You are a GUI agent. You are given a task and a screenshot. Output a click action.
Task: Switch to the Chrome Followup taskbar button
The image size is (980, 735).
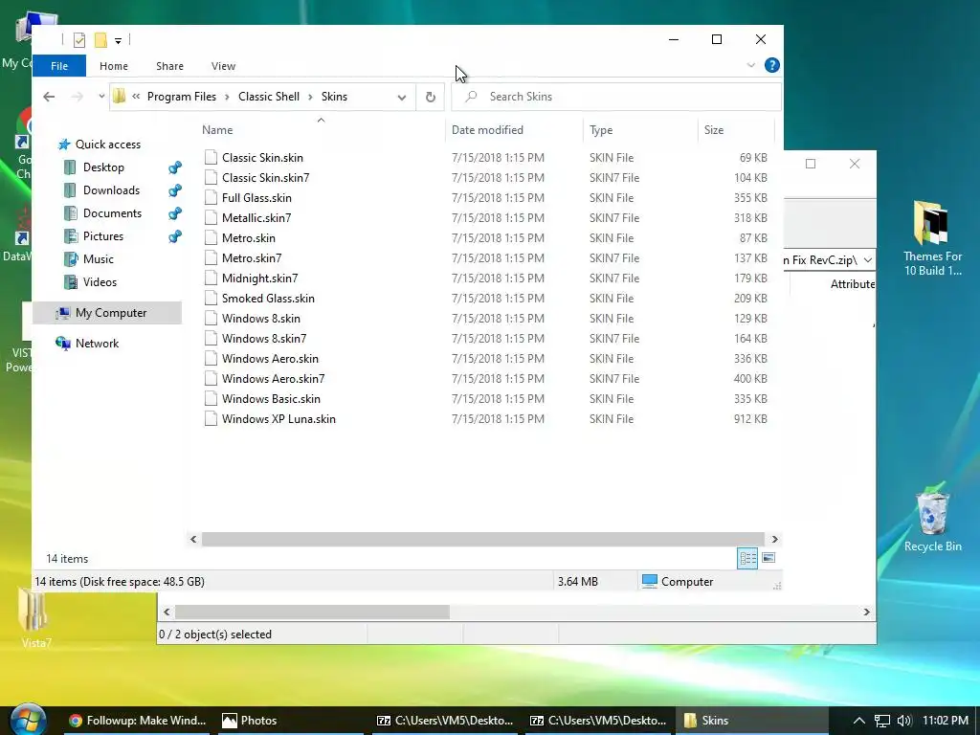tap(138, 721)
